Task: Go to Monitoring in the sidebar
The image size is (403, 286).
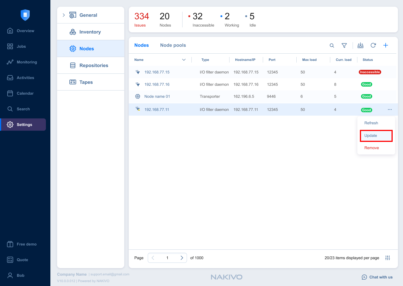Action: (27, 62)
